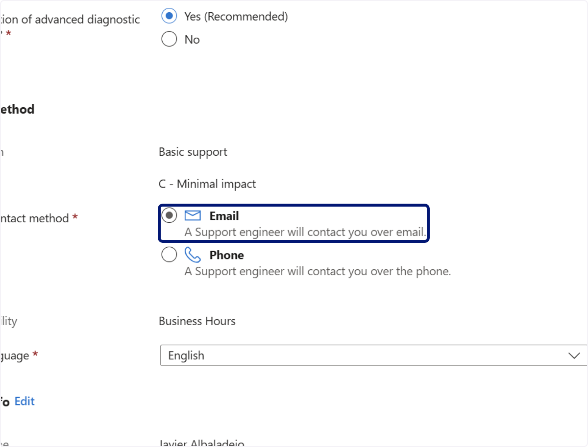Click the Edit contact info link

tap(24, 401)
